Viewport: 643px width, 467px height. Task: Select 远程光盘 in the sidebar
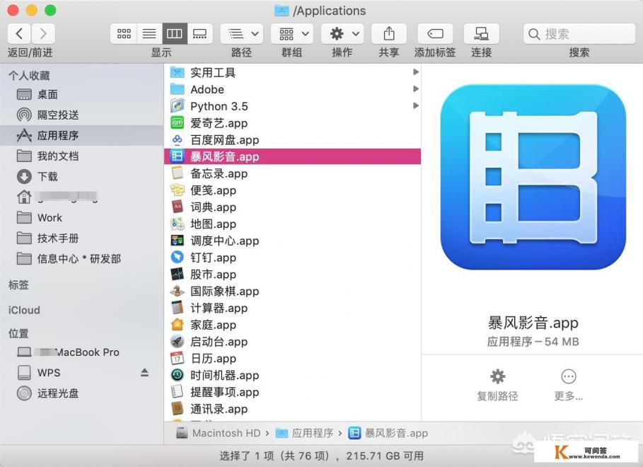click(x=82, y=393)
